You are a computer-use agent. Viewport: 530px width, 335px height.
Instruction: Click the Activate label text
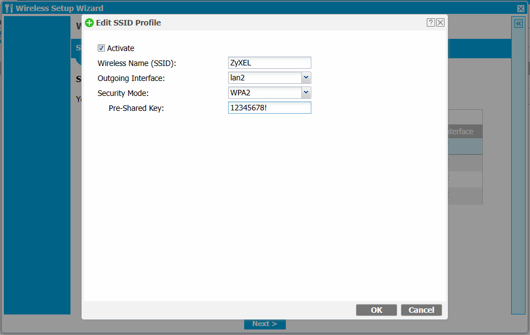tap(120, 48)
